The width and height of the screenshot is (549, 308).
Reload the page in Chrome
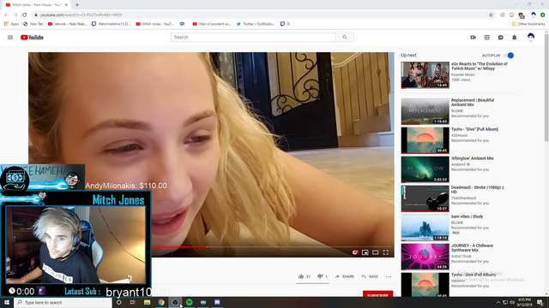(25, 15)
